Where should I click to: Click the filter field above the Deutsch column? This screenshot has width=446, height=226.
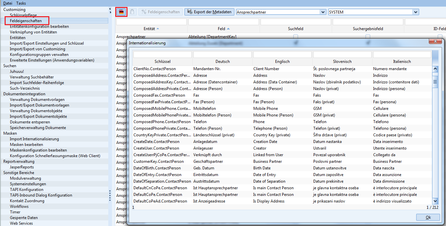click(223, 55)
